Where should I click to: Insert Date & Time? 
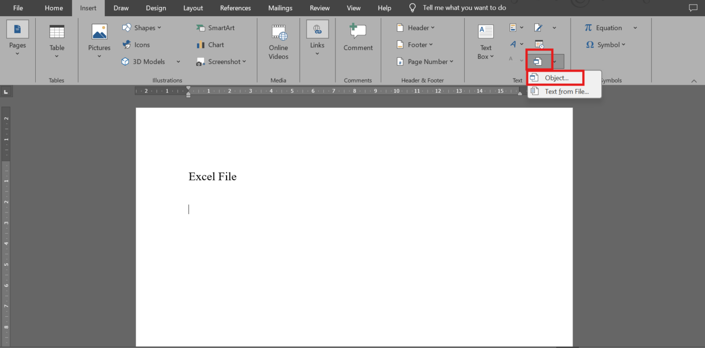539,44
